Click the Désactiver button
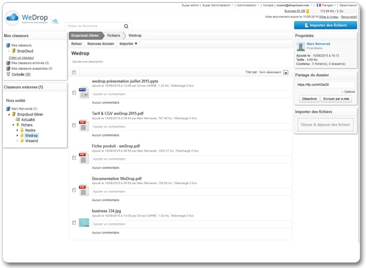Image resolution: width=366 pixels, height=268 pixels. click(x=309, y=98)
